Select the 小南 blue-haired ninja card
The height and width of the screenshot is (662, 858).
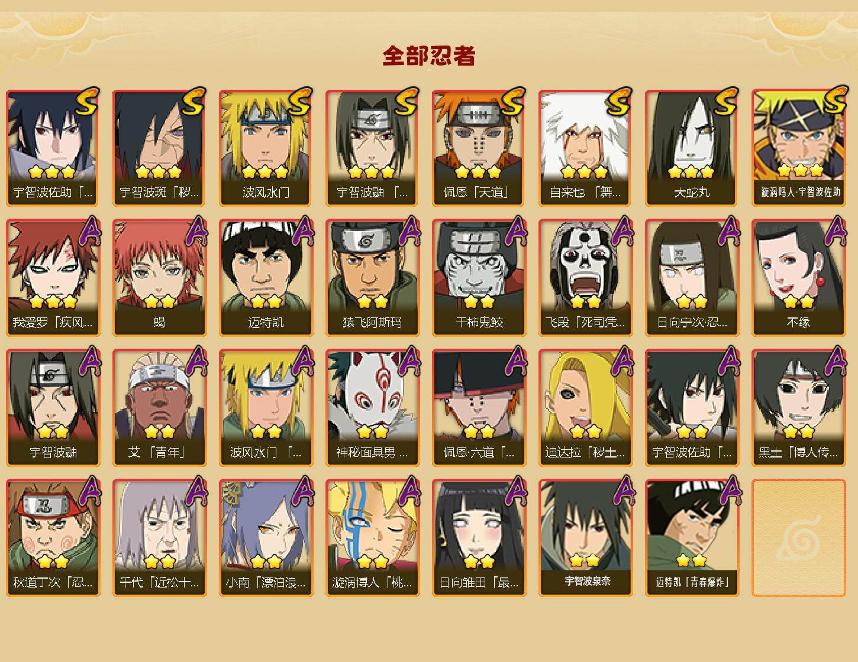click(x=266, y=538)
